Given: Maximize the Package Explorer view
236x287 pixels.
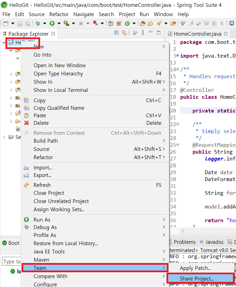Looking at the screenshot, I should pos(159,33).
